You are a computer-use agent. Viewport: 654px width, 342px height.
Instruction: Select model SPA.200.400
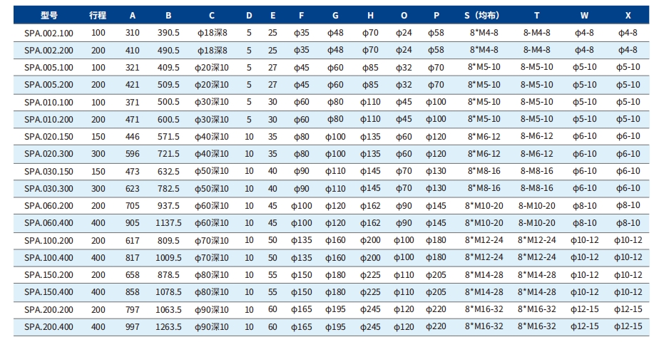click(48, 327)
